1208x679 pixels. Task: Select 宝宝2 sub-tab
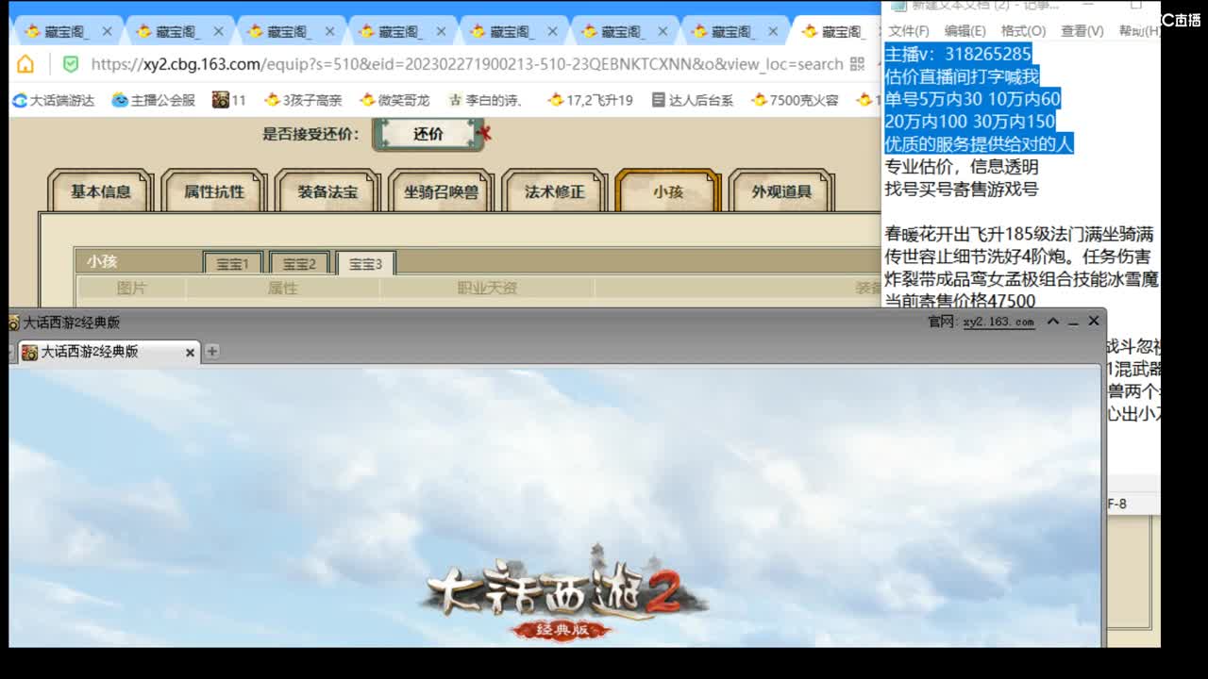click(299, 264)
